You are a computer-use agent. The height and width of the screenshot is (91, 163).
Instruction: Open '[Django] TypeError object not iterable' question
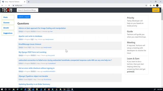pyautogui.click(x=33, y=76)
